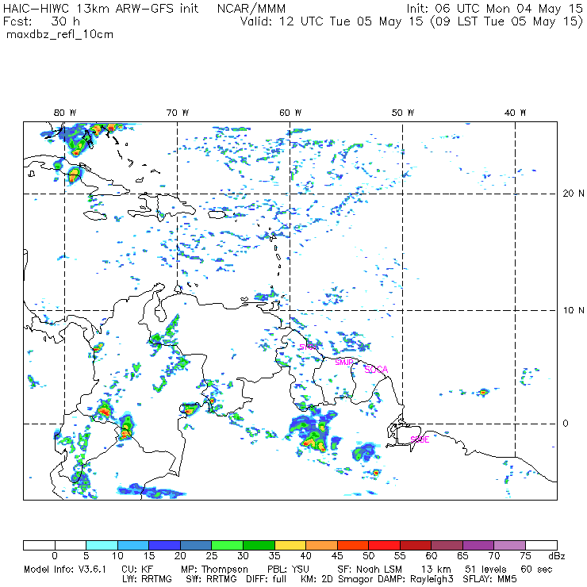587x587 pixels.
Task: Click the '70 W' longitude label
Action: (178, 113)
